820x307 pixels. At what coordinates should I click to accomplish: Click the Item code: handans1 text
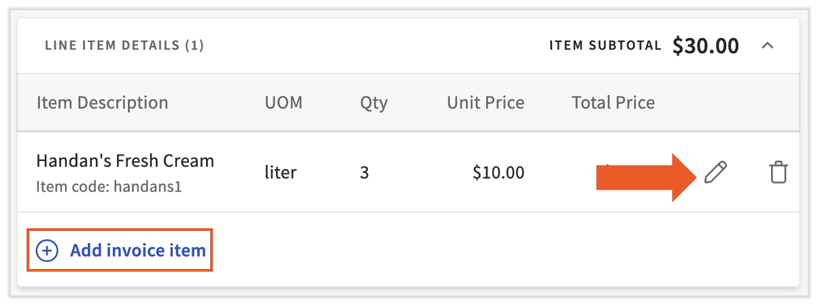(x=109, y=185)
